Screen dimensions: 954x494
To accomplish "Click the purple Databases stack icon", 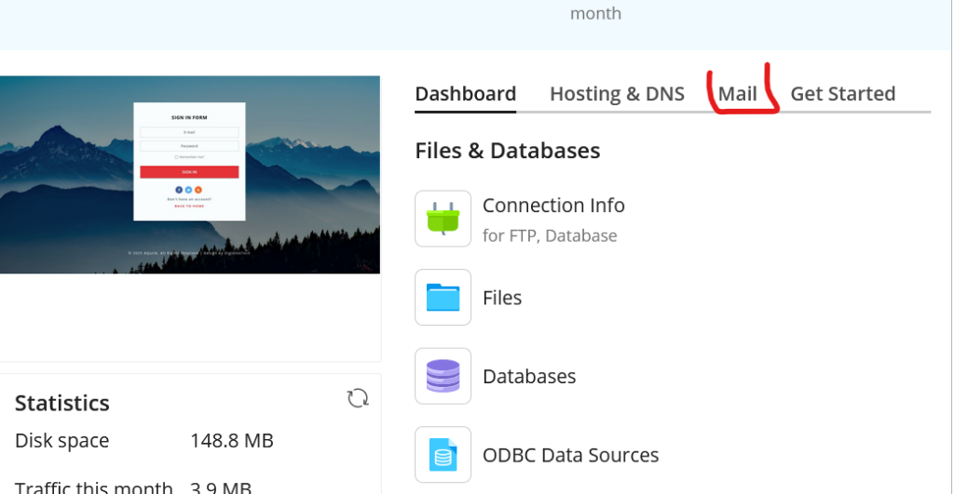I will 443,376.
